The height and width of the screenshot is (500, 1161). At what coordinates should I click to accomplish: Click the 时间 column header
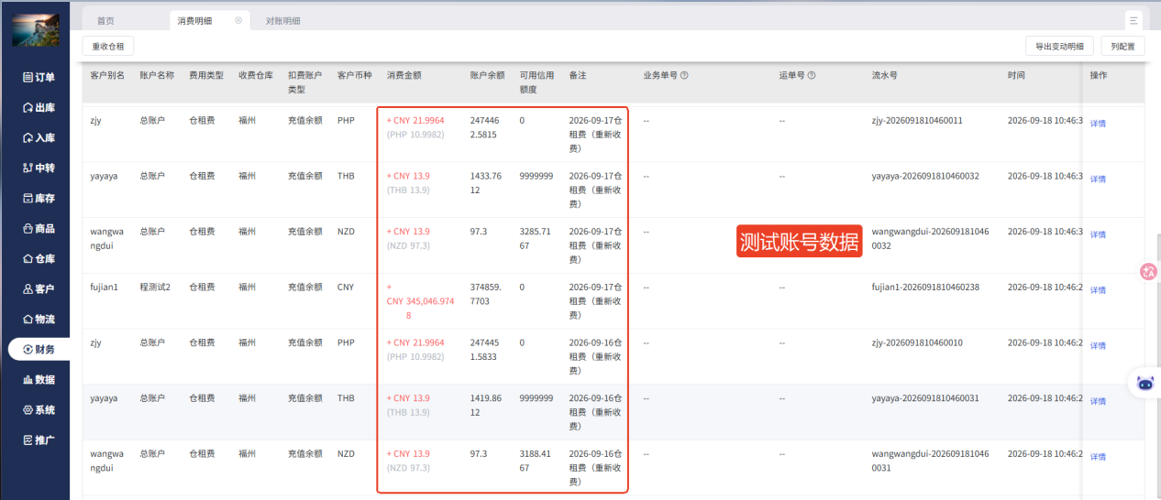[x=1016, y=75]
